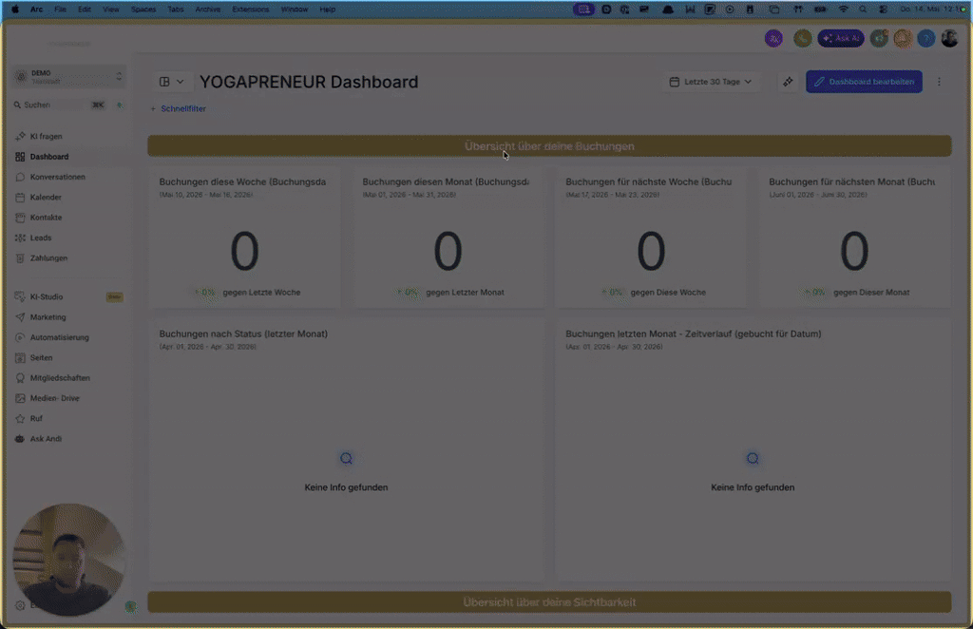Open the Letzte 30 Tage date dropdown

click(711, 82)
